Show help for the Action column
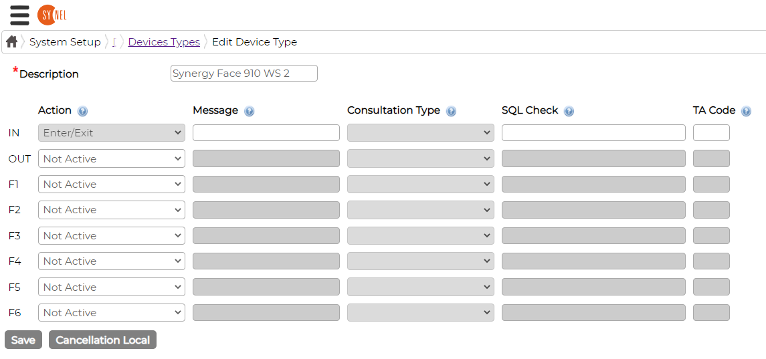Screen dimensions: 766x359 coord(82,112)
